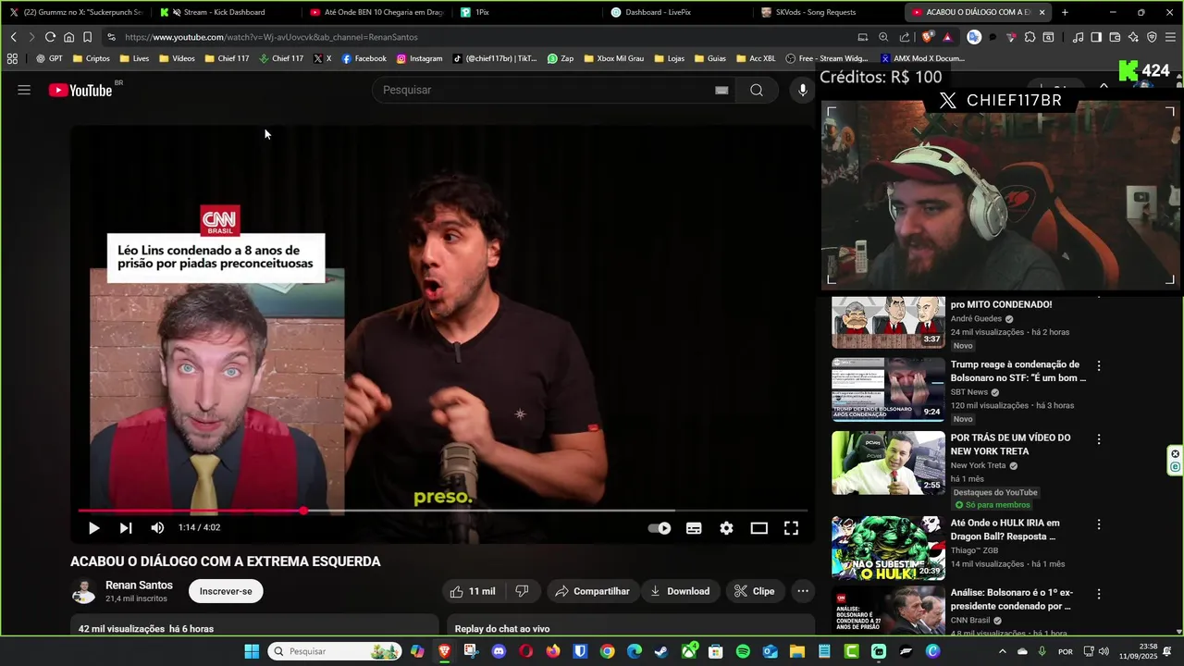Open Spotify from the taskbar

pyautogui.click(x=743, y=651)
